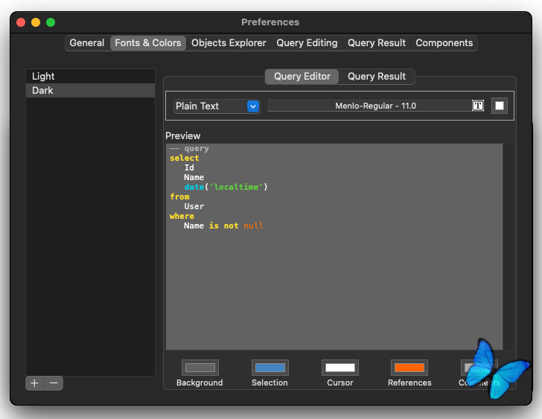Click the green zoom window button
Screen dimensions: 542x419
click(x=51, y=22)
